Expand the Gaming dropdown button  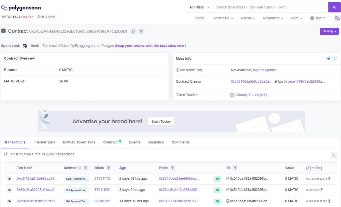coord(329,30)
